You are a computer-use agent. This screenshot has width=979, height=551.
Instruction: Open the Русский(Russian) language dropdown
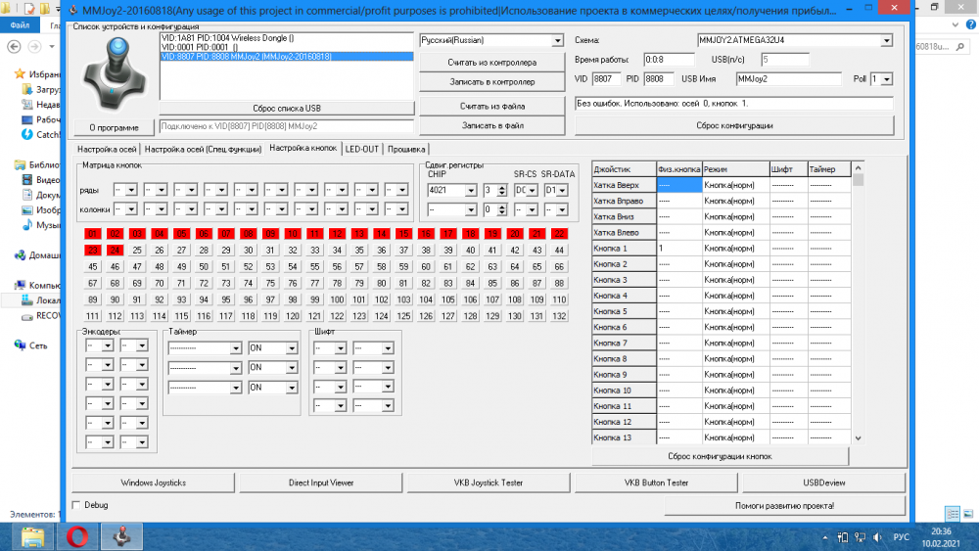558,41
